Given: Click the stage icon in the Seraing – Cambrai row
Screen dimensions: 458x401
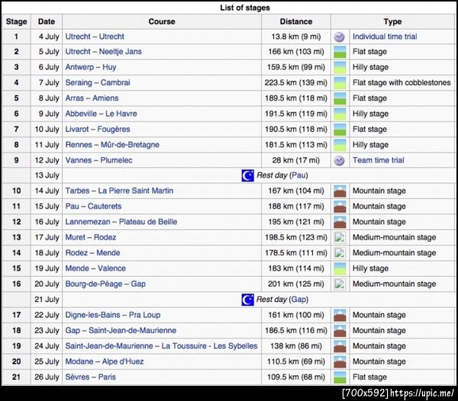Looking at the screenshot, I should pos(340,83).
